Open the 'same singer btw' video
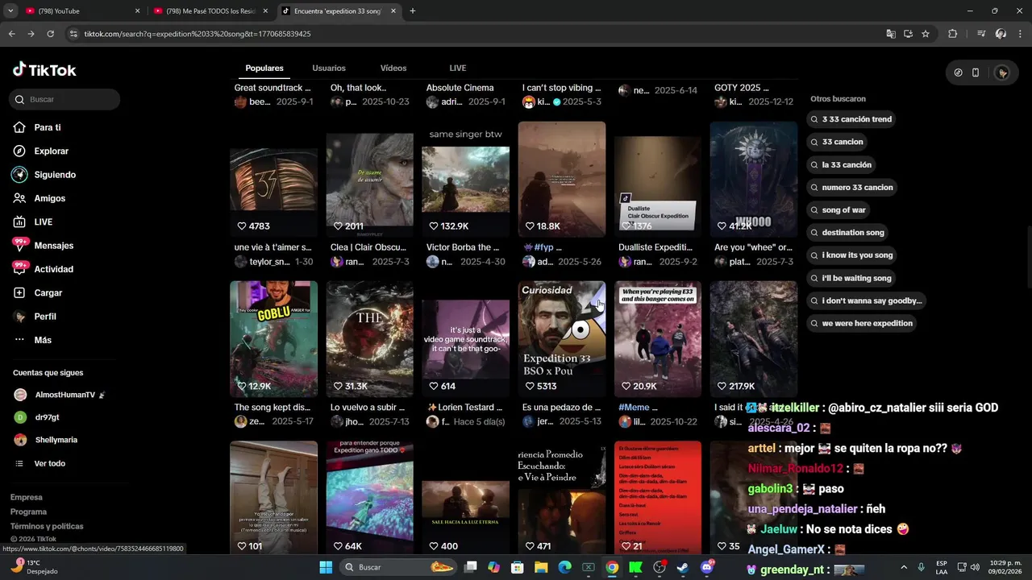The image size is (1032, 580). point(465,179)
